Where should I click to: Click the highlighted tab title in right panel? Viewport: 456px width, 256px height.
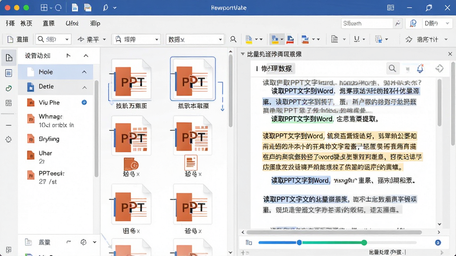click(x=276, y=68)
